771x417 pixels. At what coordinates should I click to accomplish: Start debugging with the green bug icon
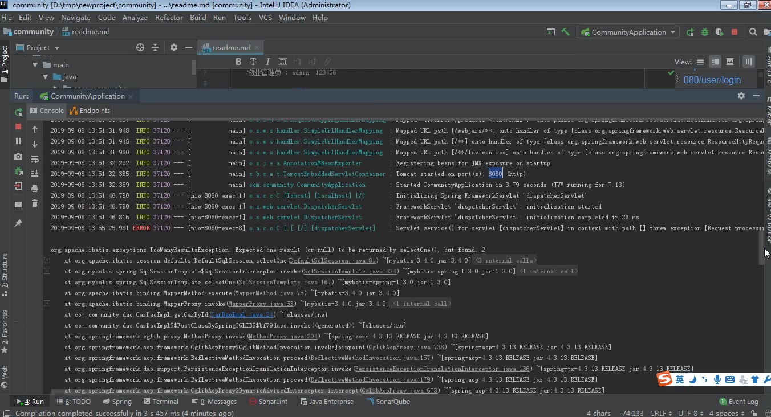click(705, 32)
